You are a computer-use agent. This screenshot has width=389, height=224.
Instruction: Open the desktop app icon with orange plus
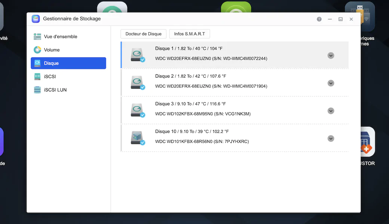[368, 141]
